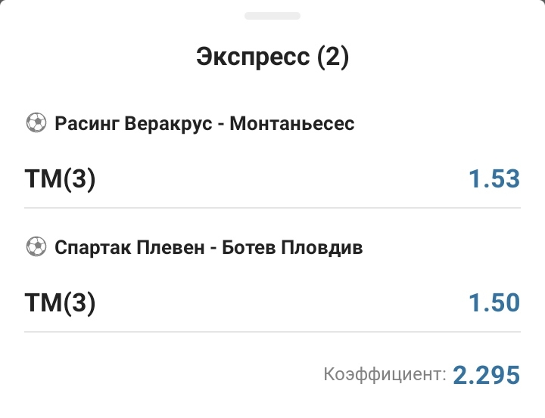Open the Монтаньесес team name

(x=291, y=122)
